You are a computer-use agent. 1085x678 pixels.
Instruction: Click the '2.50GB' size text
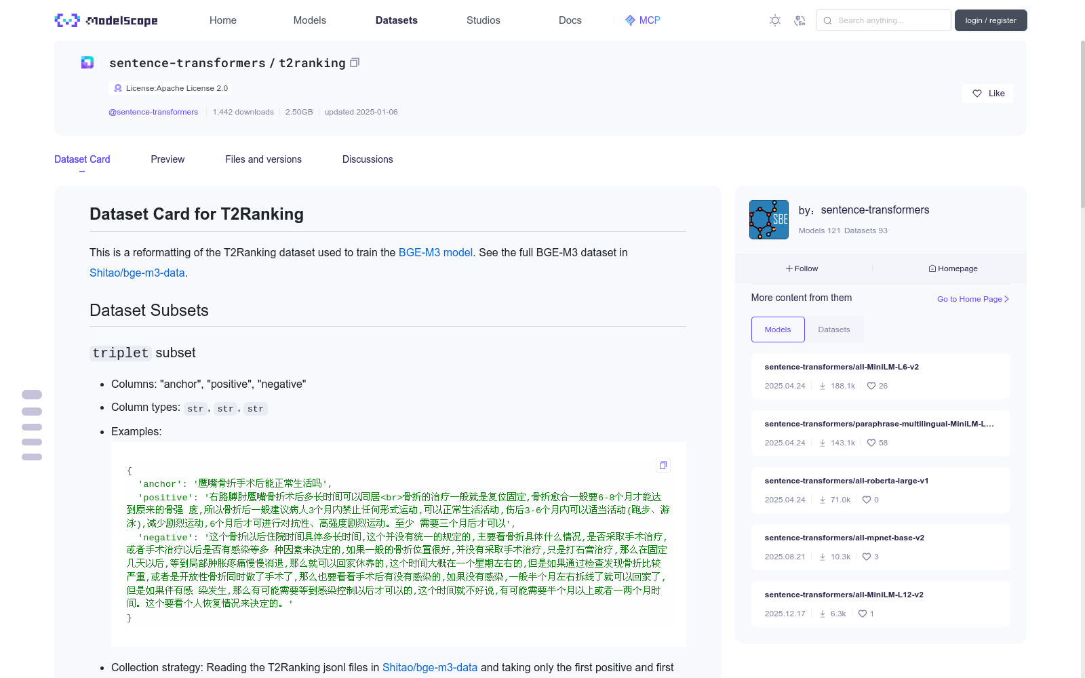click(299, 112)
